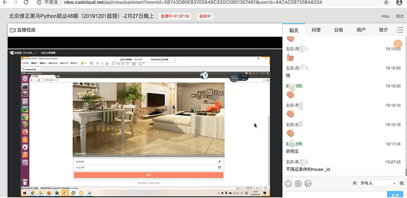Click the 直播中 01:37:10 status badge
This screenshot has height=198, width=407.
pyautogui.click(x=175, y=16)
